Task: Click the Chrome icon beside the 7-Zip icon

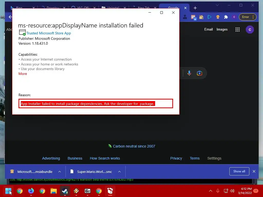Action: [99, 191]
